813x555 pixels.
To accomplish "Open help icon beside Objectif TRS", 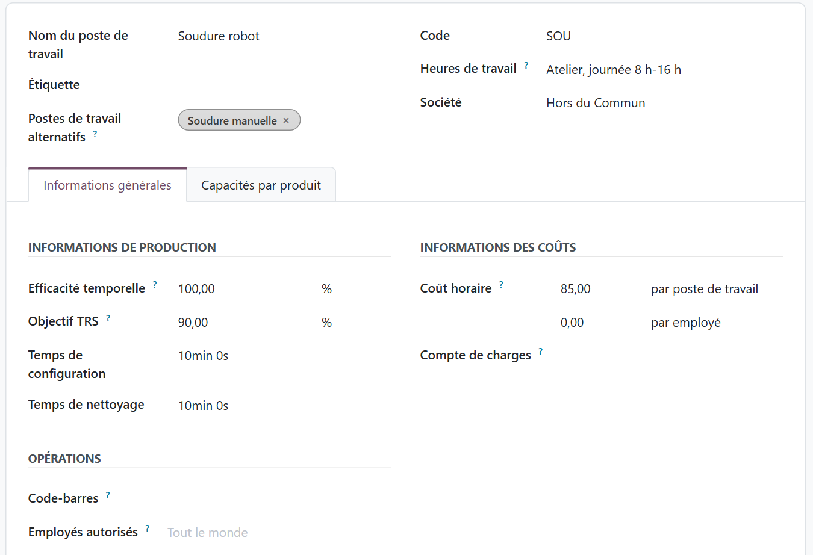I will 108,318.
